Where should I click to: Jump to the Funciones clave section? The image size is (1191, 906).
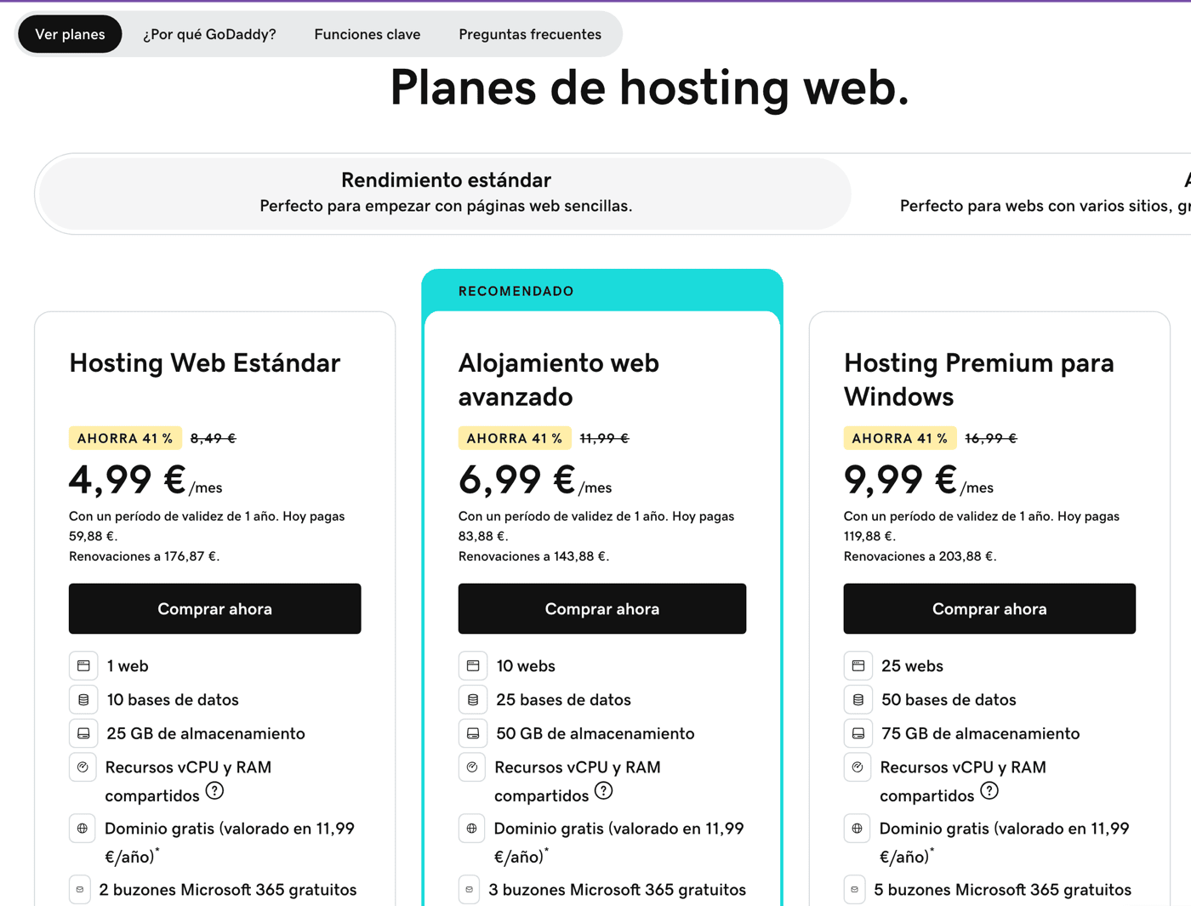click(x=368, y=34)
